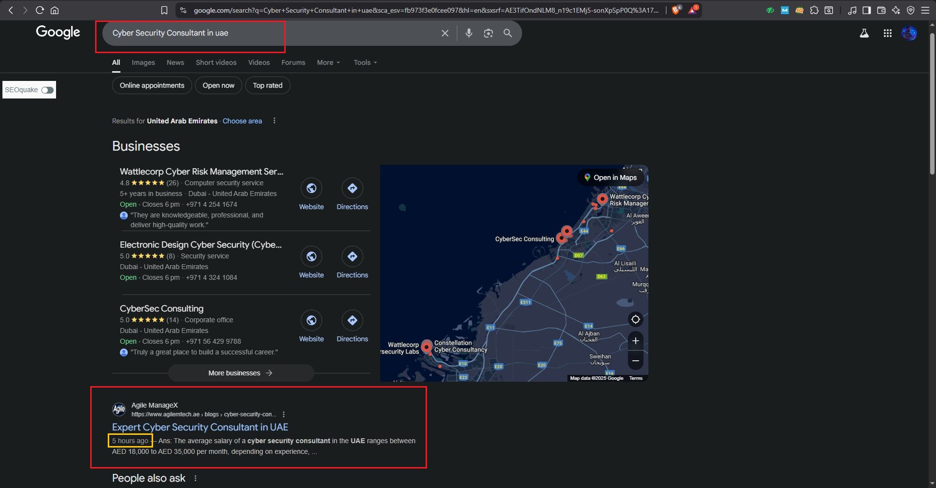Zoom in on the map

coord(635,341)
